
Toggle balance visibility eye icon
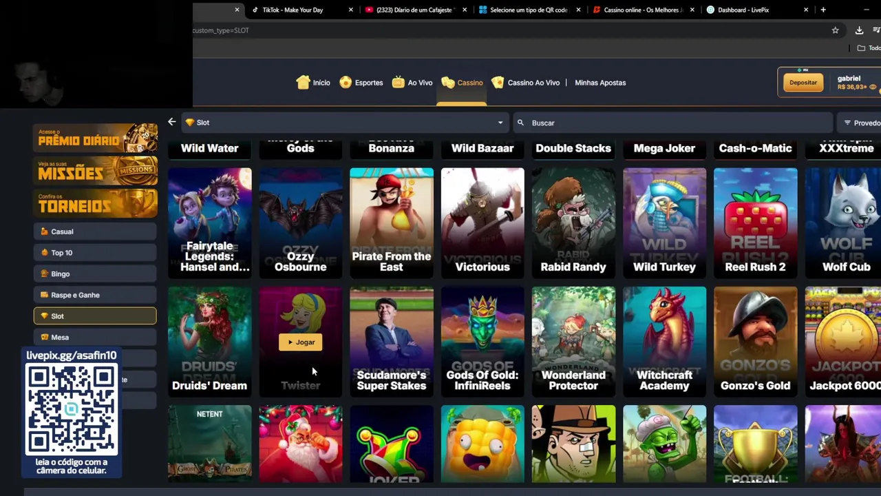pyautogui.click(x=873, y=87)
